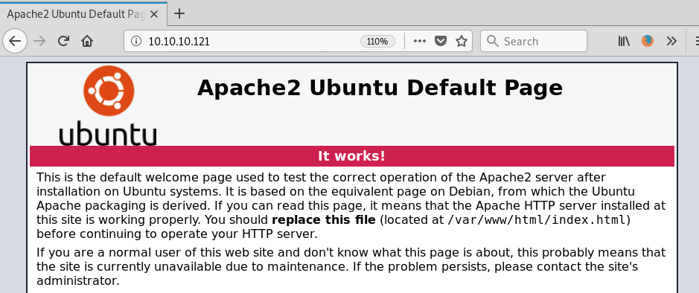Viewport: 699px width, 293px height.
Task: Reset the 110% zoom level badge
Action: click(x=377, y=42)
